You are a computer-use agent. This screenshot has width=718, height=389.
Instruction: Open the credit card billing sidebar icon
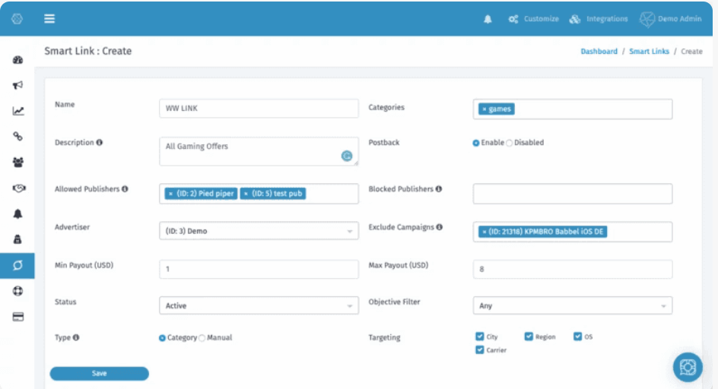point(17,317)
